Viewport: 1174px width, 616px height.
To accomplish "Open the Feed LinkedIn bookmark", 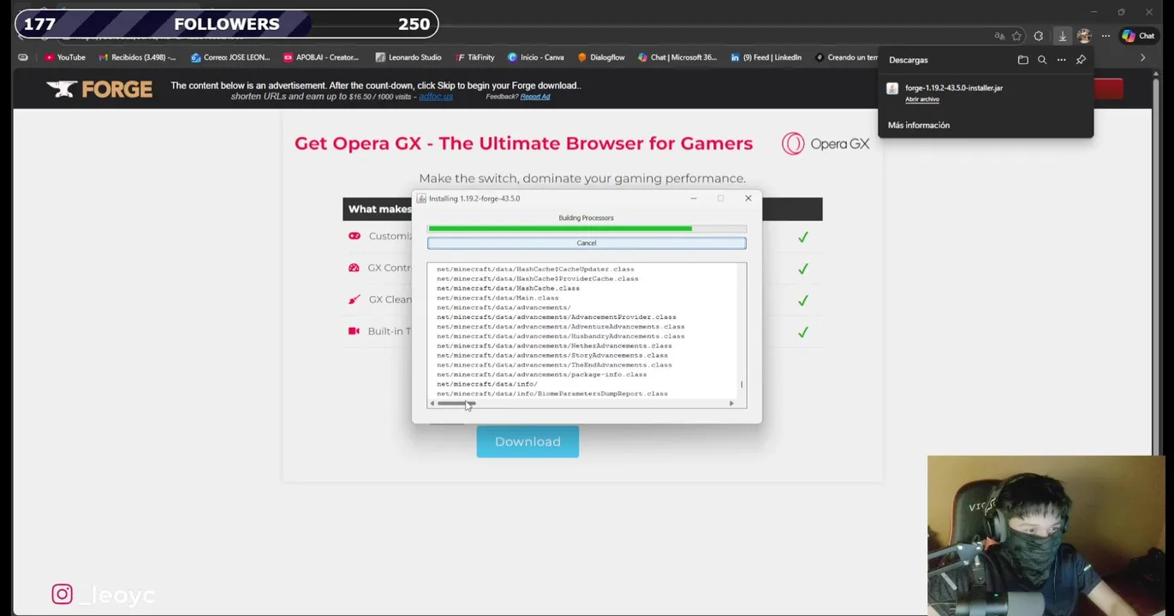I will 766,57.
